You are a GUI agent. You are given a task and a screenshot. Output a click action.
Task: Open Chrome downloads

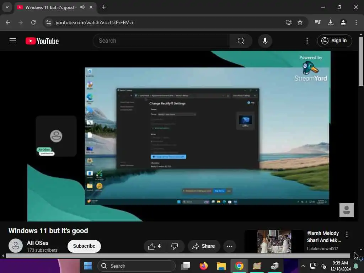coord(330,22)
